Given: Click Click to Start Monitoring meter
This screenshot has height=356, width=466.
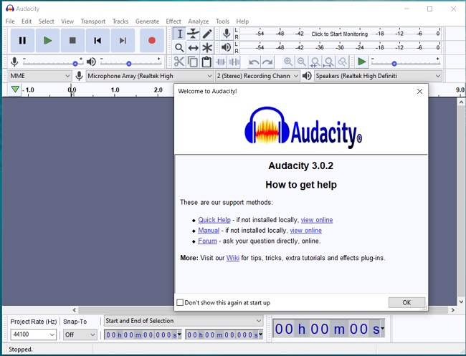Looking at the screenshot, I should click(x=339, y=34).
